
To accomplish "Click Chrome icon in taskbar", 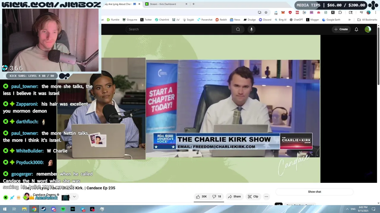I will tap(34, 209).
